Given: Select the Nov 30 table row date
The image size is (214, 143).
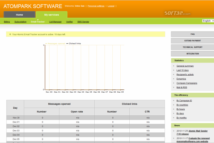Looking at the screenshot, I should pyautogui.click(x=16, y=118).
